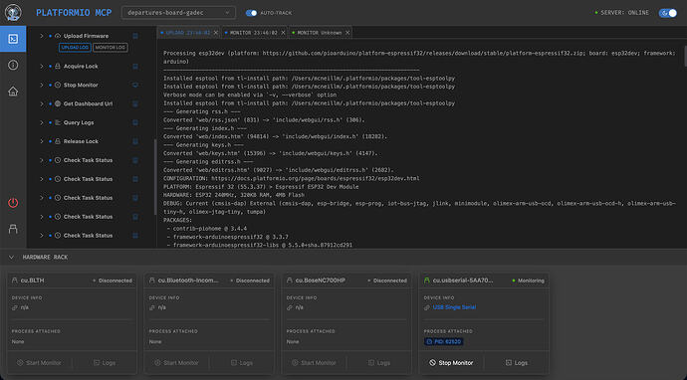Viewport: 687px width, 380px height.
Task: Expand the Upload Firmware task row
Action: tap(42, 36)
